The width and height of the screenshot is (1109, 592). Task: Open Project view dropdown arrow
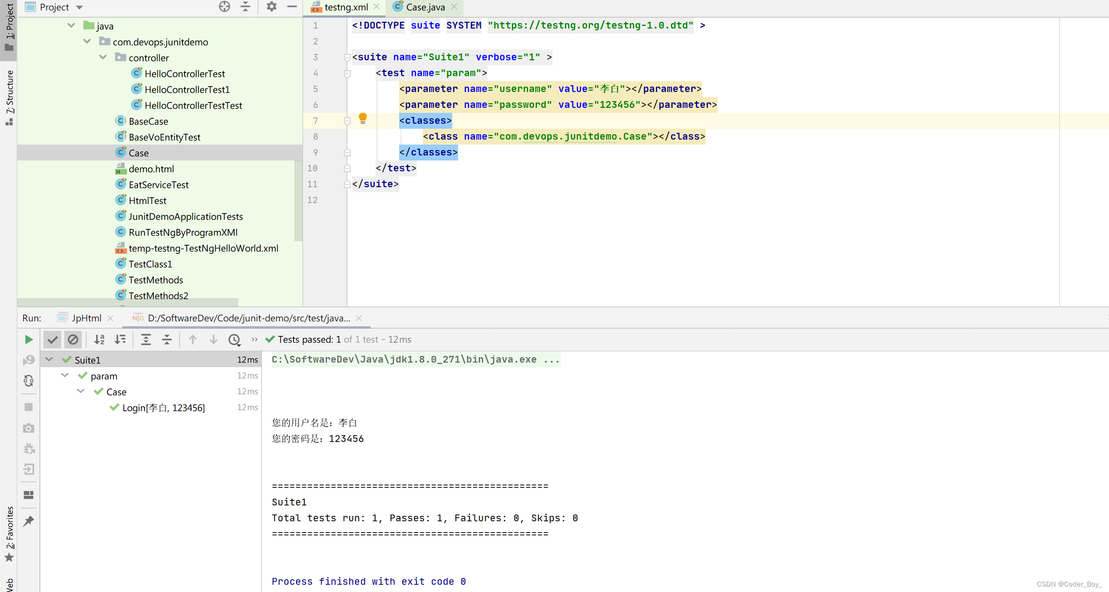[79, 7]
